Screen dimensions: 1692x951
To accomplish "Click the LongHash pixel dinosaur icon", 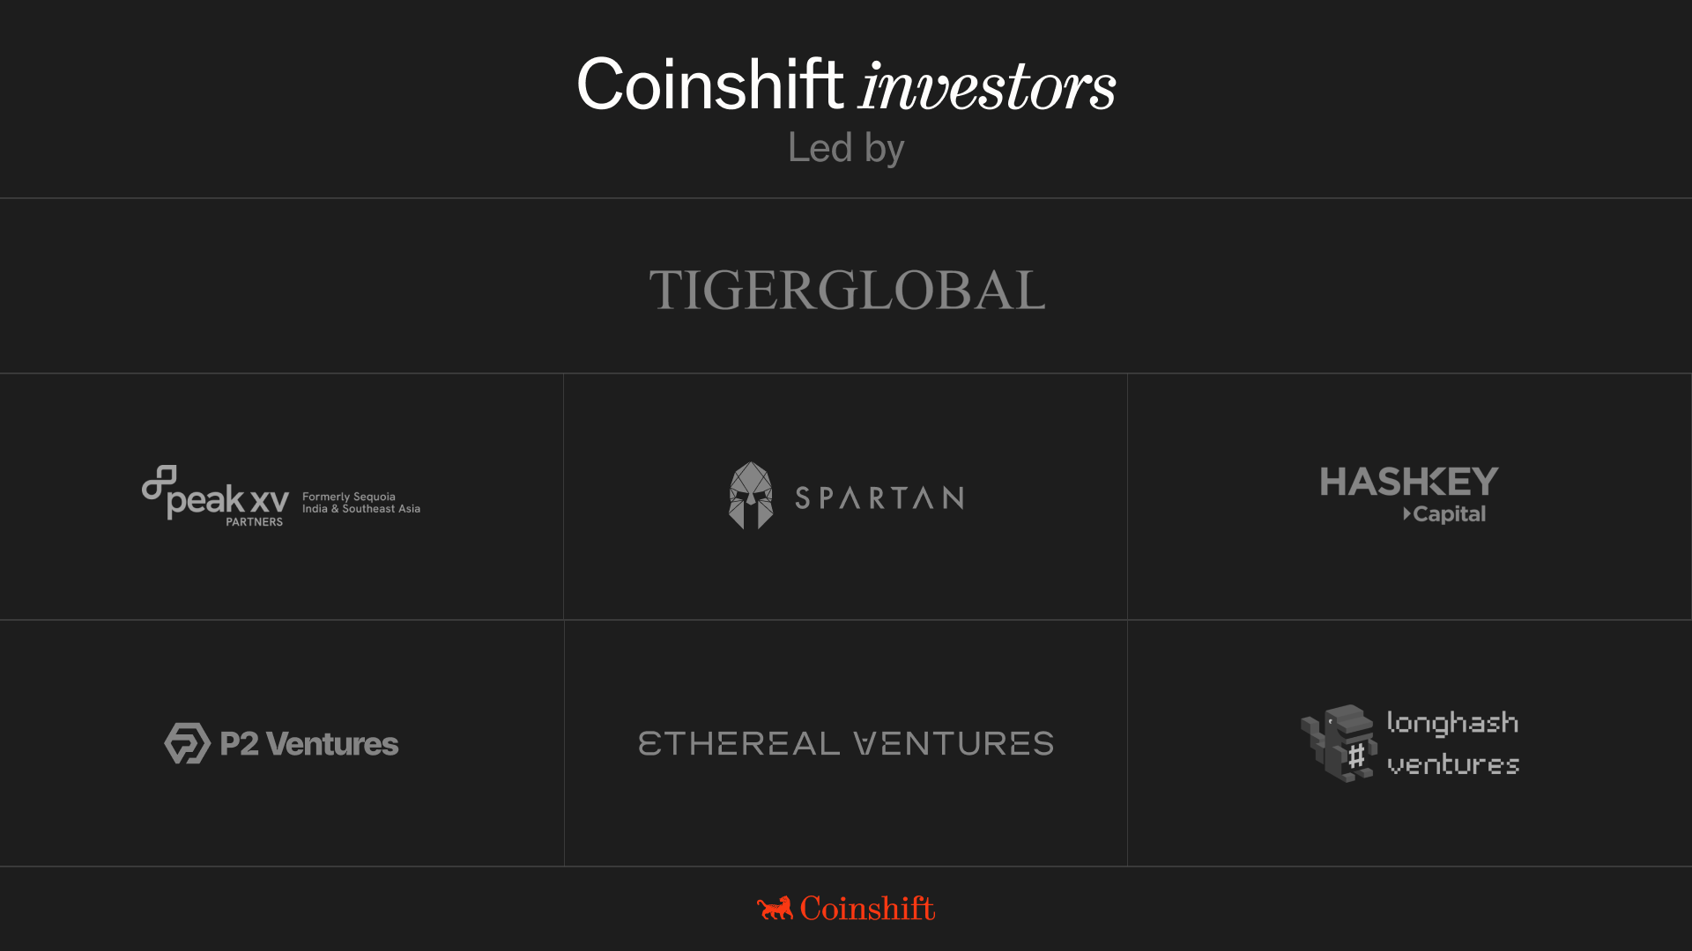I will tap(1339, 743).
